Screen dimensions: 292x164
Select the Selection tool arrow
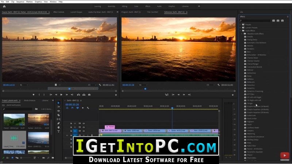(x=58, y=103)
